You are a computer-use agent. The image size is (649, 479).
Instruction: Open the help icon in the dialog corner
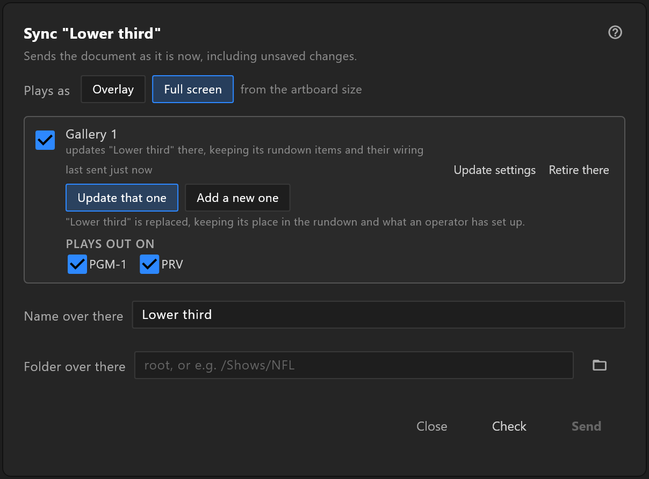click(x=615, y=33)
